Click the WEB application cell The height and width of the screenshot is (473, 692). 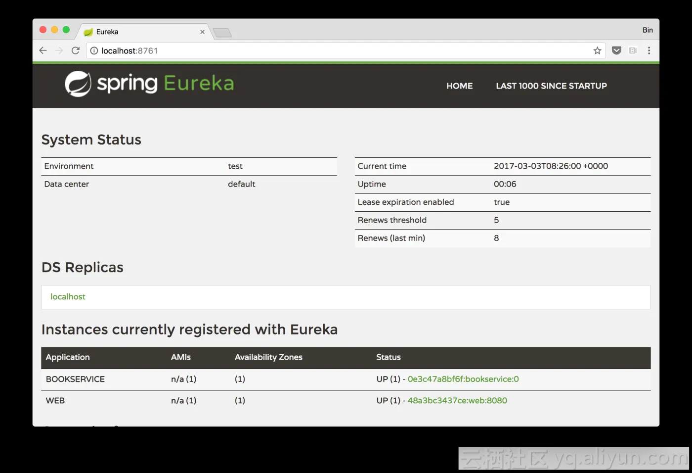55,400
